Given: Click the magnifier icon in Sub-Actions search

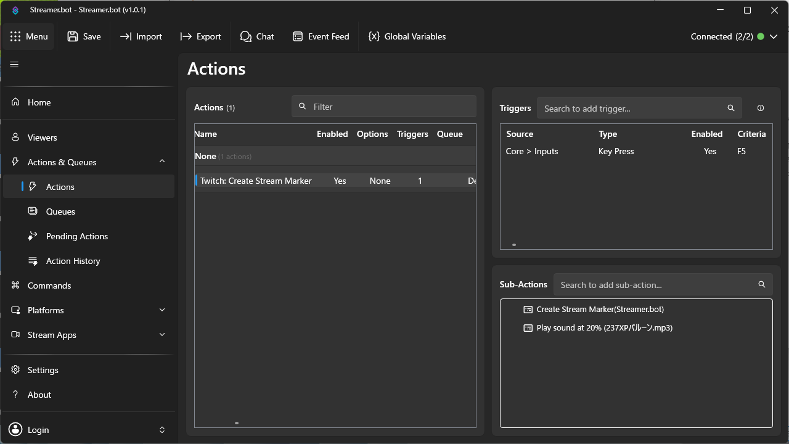Looking at the screenshot, I should click(x=761, y=284).
